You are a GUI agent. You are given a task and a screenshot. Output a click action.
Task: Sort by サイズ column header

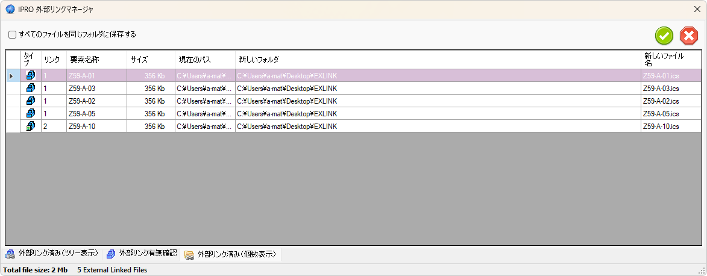[x=151, y=60]
